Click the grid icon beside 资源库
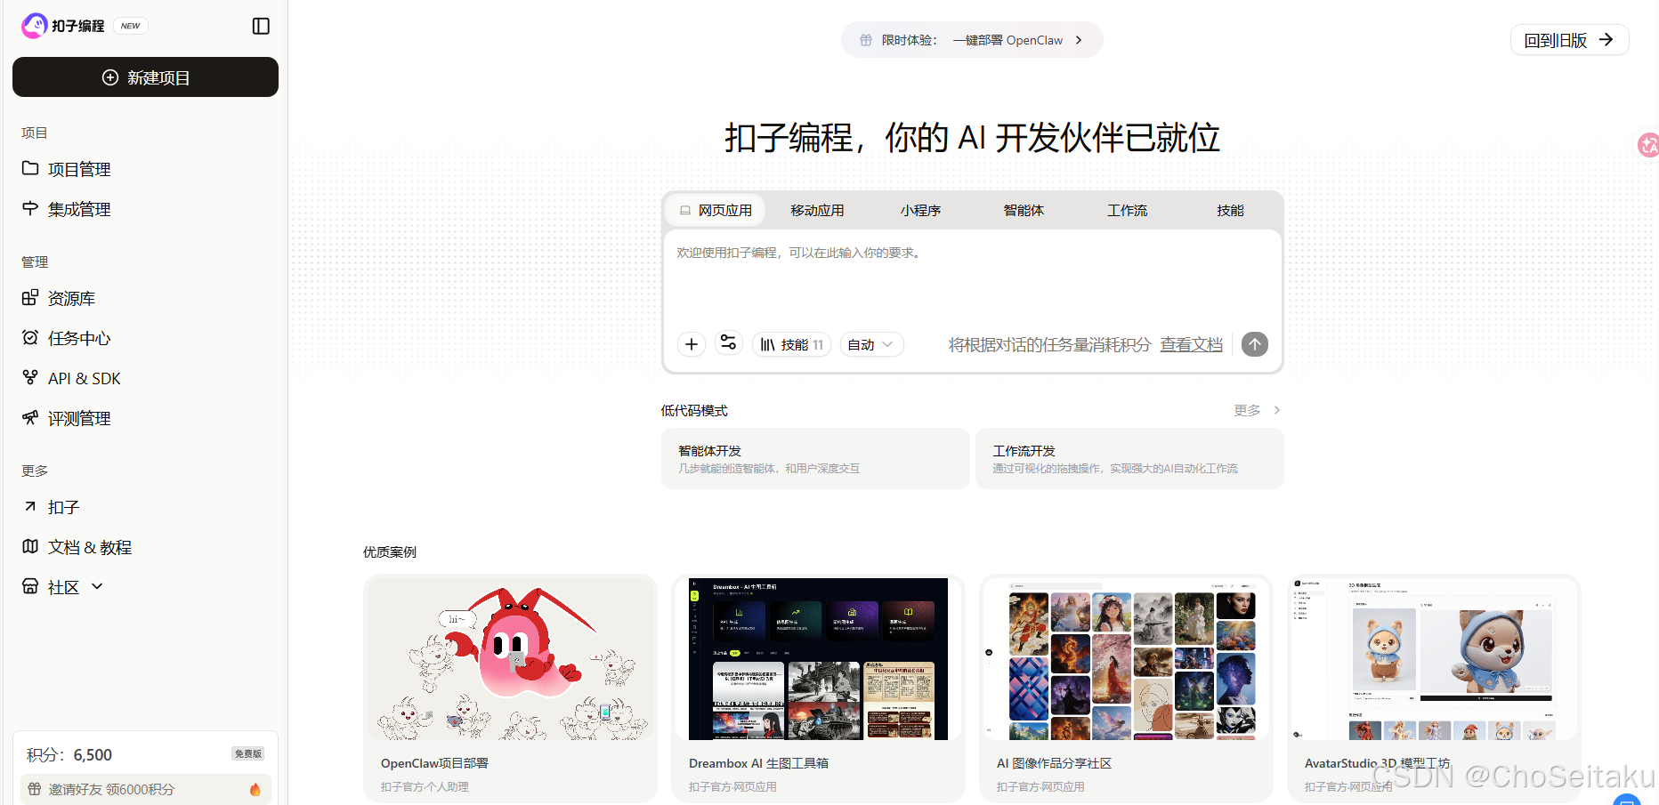This screenshot has height=805, width=1659. [30, 297]
